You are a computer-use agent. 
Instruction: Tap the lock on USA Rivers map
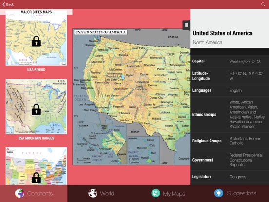pos(36,41)
